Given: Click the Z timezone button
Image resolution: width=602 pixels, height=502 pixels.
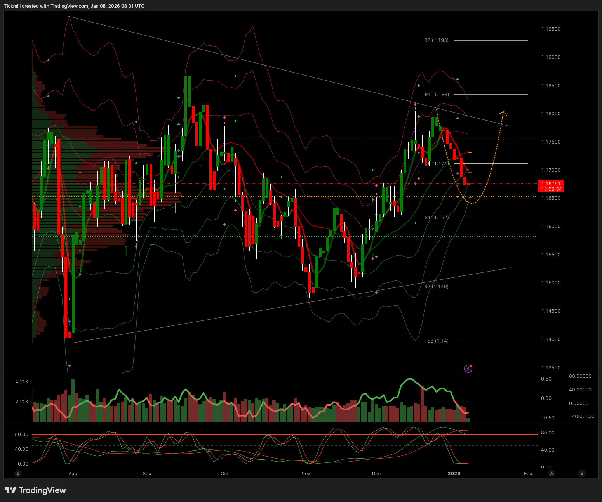Looking at the screenshot, I should coord(17,473).
